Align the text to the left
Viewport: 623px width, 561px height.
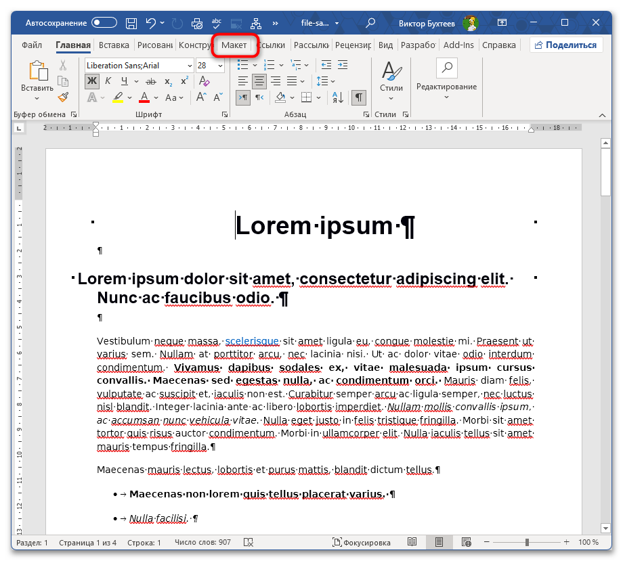[242, 81]
